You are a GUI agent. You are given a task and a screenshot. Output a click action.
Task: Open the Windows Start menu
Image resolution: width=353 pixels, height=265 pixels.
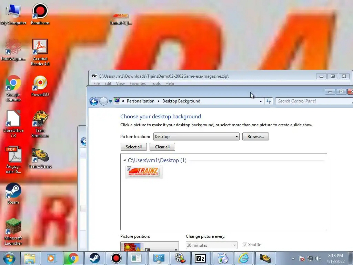[x=9, y=258]
